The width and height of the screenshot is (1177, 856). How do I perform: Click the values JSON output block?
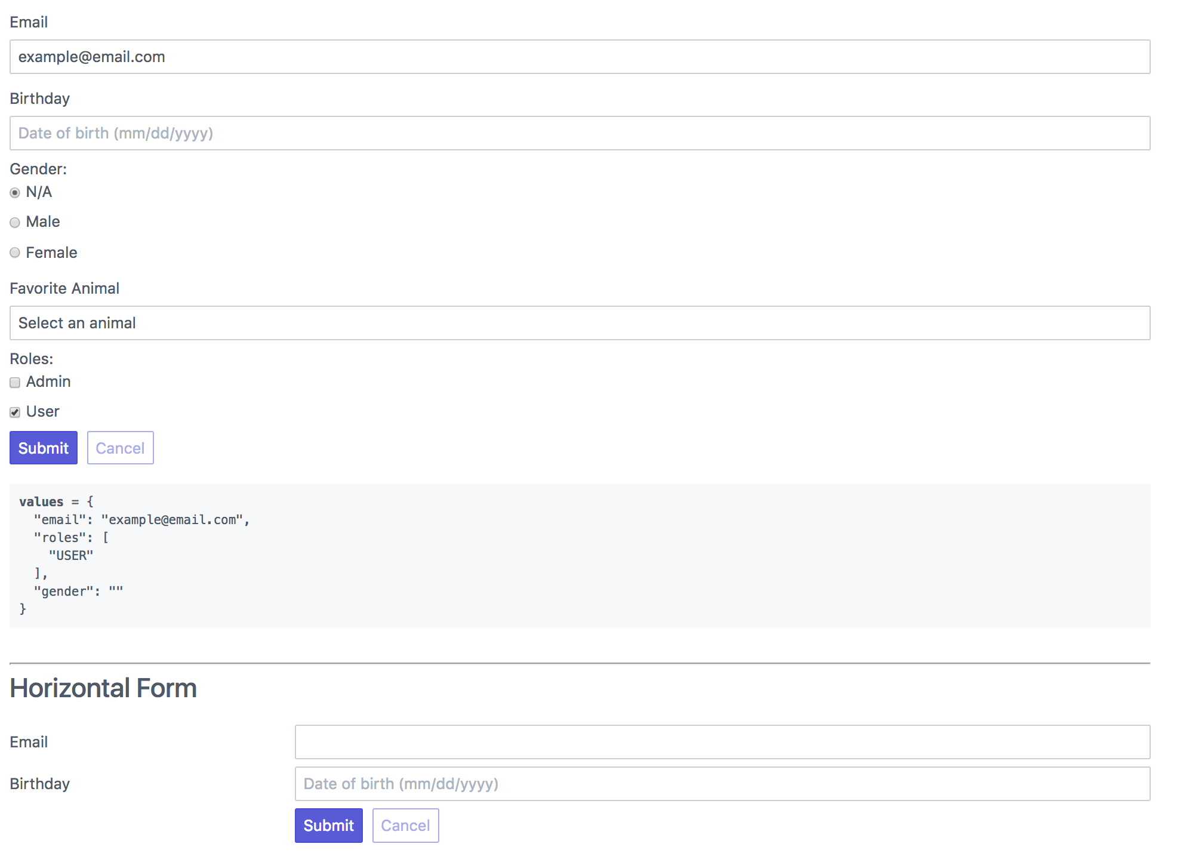coord(580,555)
